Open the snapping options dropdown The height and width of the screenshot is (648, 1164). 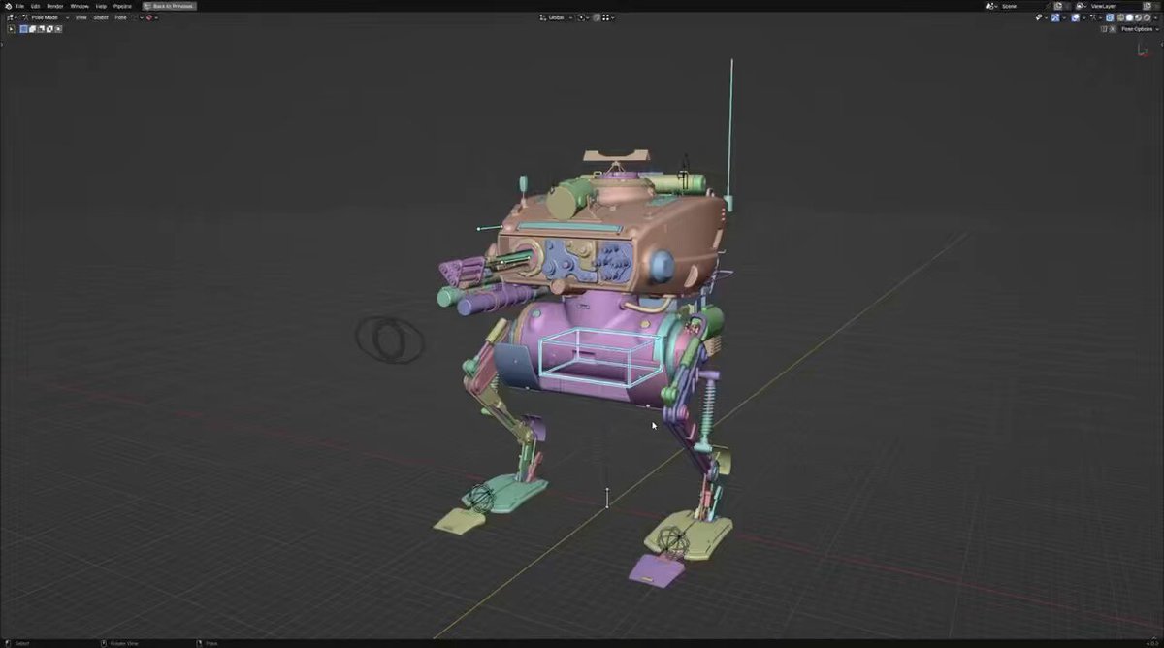click(608, 17)
